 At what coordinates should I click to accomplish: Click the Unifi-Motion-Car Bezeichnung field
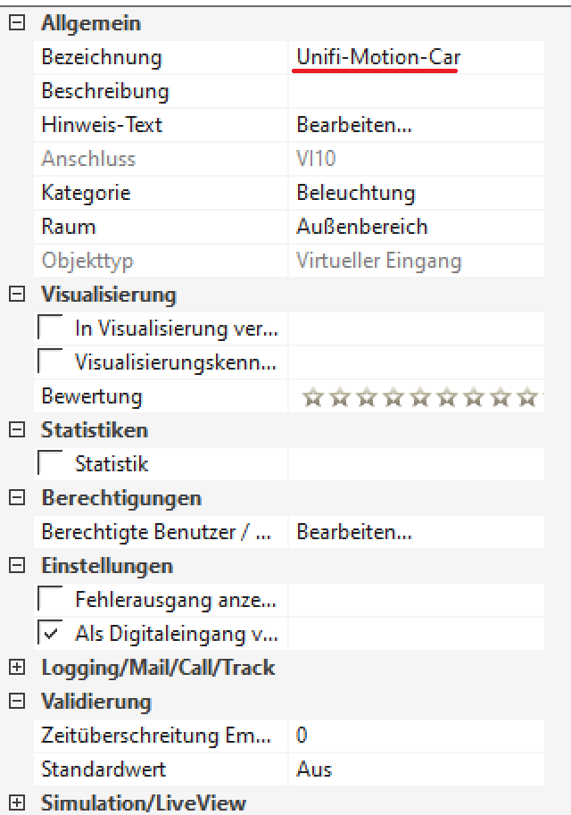coord(378,58)
